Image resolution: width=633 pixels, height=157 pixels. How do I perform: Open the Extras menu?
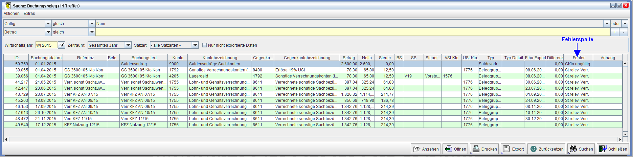tap(29, 14)
